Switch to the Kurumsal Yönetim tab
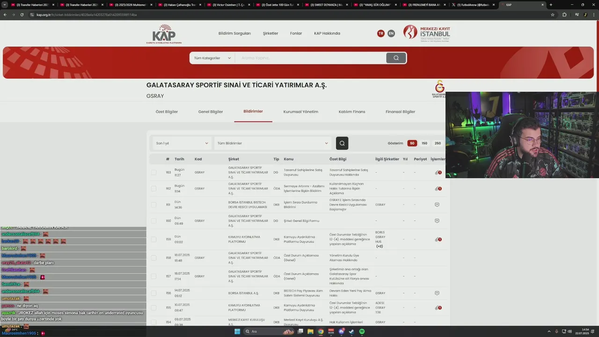 coord(300,112)
